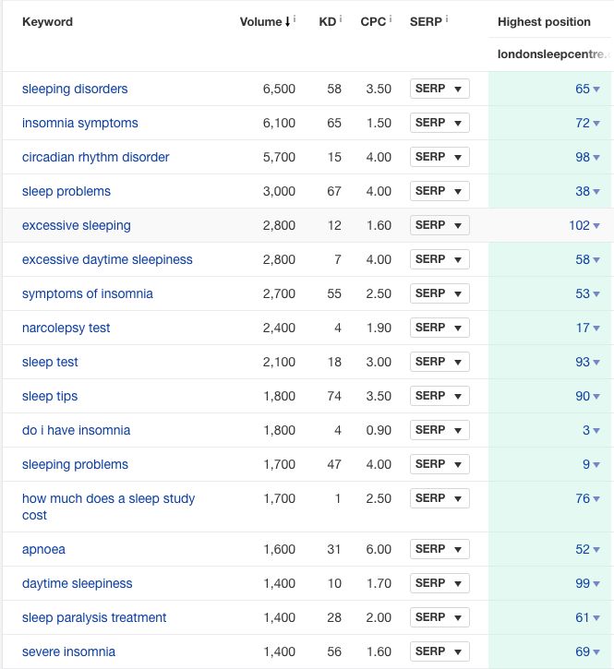Click the info icon next to KD
Image resolution: width=614 pixels, height=669 pixels.
click(x=342, y=18)
